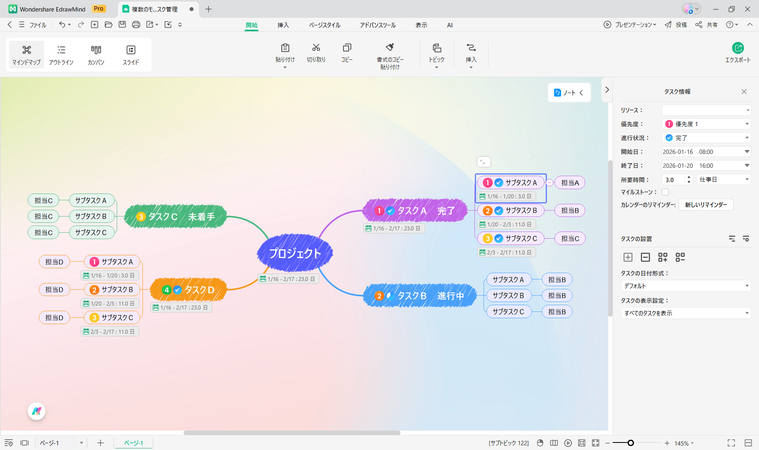Open the task date format dropdown デフォルト
Screen dimensions: 759x450
pyautogui.click(x=686, y=286)
